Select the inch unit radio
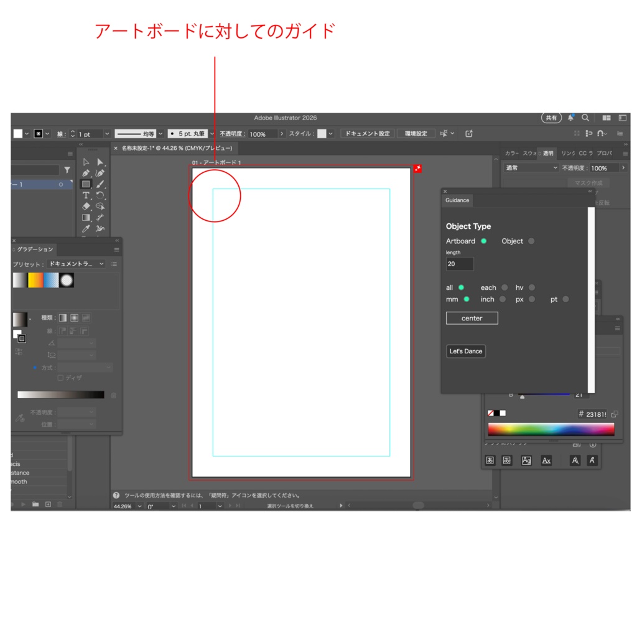Viewport: 637px width, 637px height. [x=503, y=299]
